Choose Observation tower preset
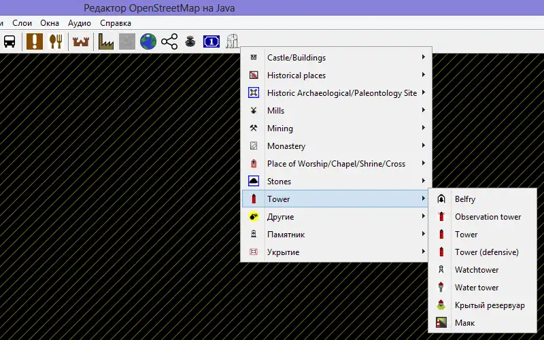 (488, 217)
